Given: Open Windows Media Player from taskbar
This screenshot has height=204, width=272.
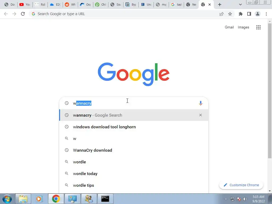Looking at the screenshot, I should click(x=39, y=199).
